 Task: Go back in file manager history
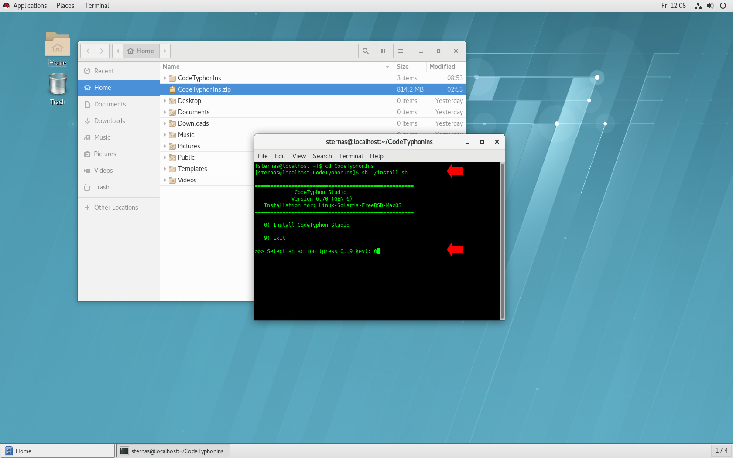click(x=88, y=51)
